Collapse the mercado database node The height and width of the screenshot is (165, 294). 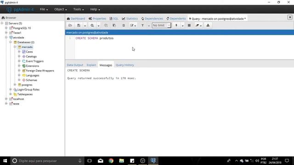click(15, 47)
